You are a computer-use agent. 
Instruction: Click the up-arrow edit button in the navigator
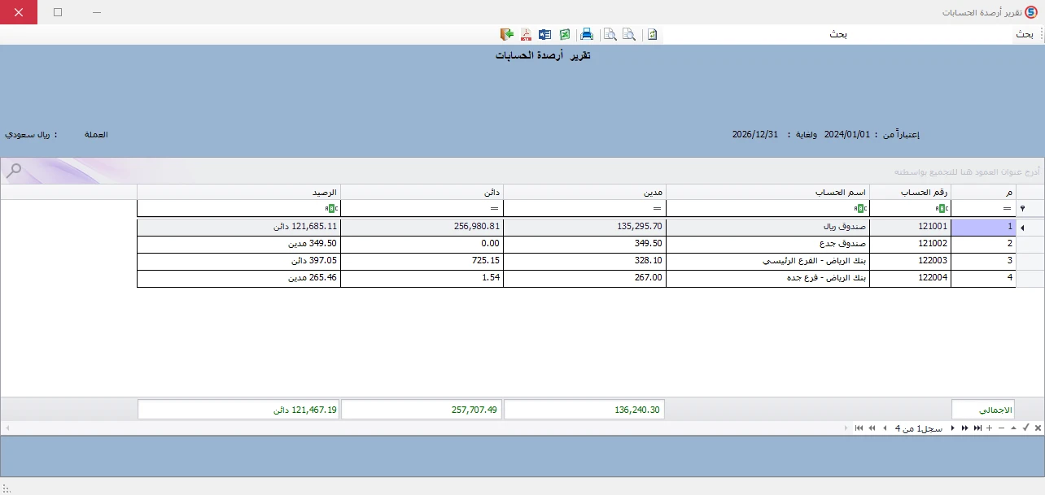[1013, 428]
